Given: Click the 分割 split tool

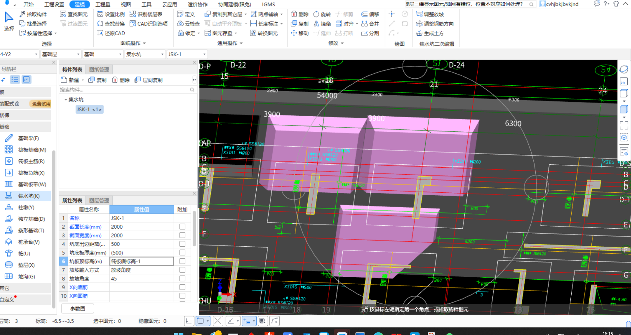Looking at the screenshot, I should 370,33.
